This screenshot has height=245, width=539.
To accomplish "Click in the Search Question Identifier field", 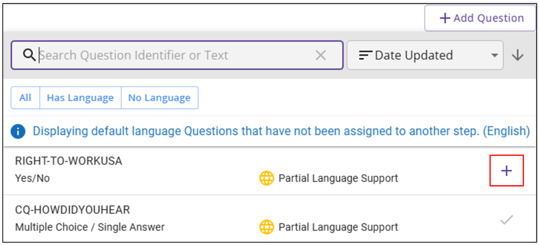I will [173, 55].
